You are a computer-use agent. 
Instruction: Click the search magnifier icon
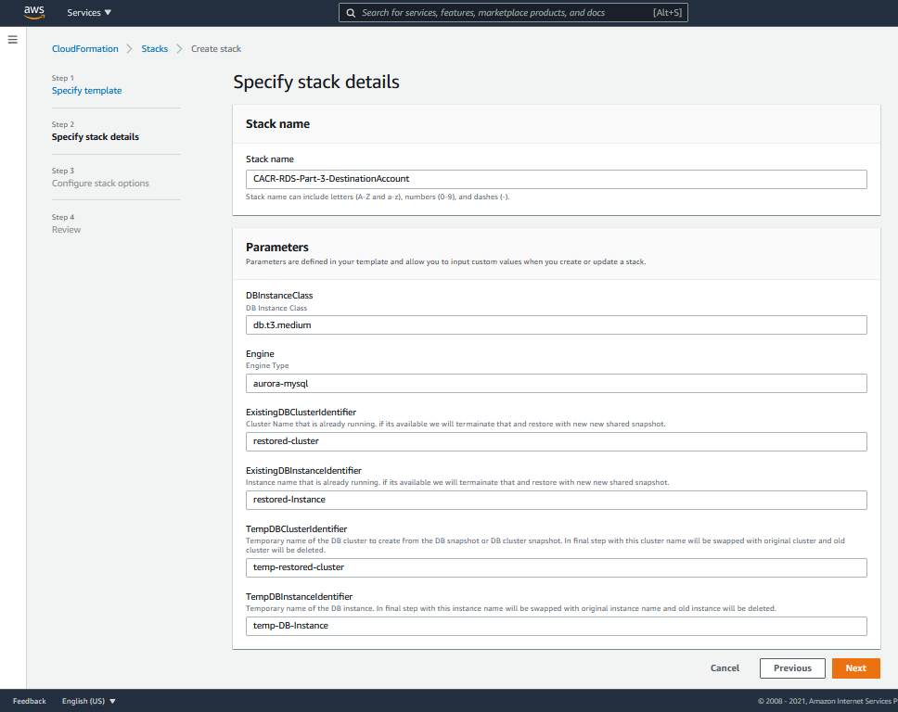(350, 12)
